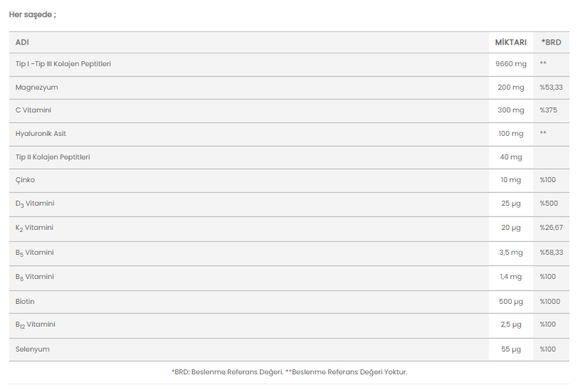This screenshot has height=385, width=578.
Task: Click the Çinko ingredient name
Action: (x=25, y=180)
